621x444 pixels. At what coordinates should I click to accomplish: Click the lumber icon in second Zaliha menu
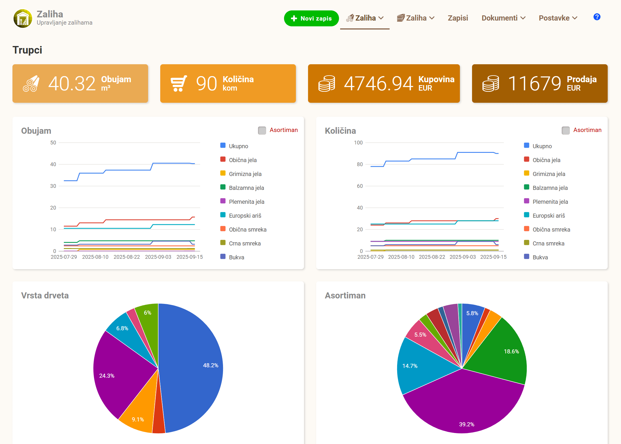point(401,18)
